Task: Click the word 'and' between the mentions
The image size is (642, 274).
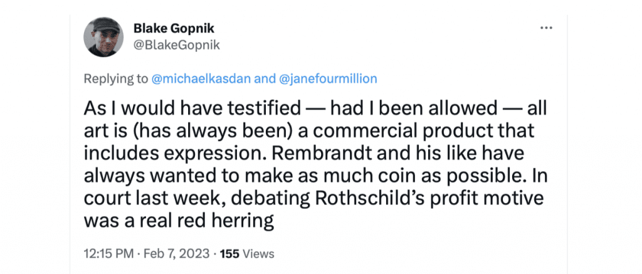Action: point(265,78)
